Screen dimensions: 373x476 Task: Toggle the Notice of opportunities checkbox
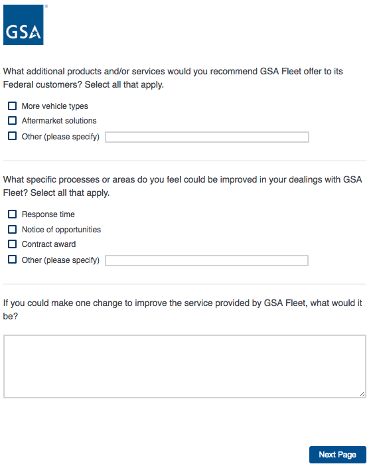(12, 229)
